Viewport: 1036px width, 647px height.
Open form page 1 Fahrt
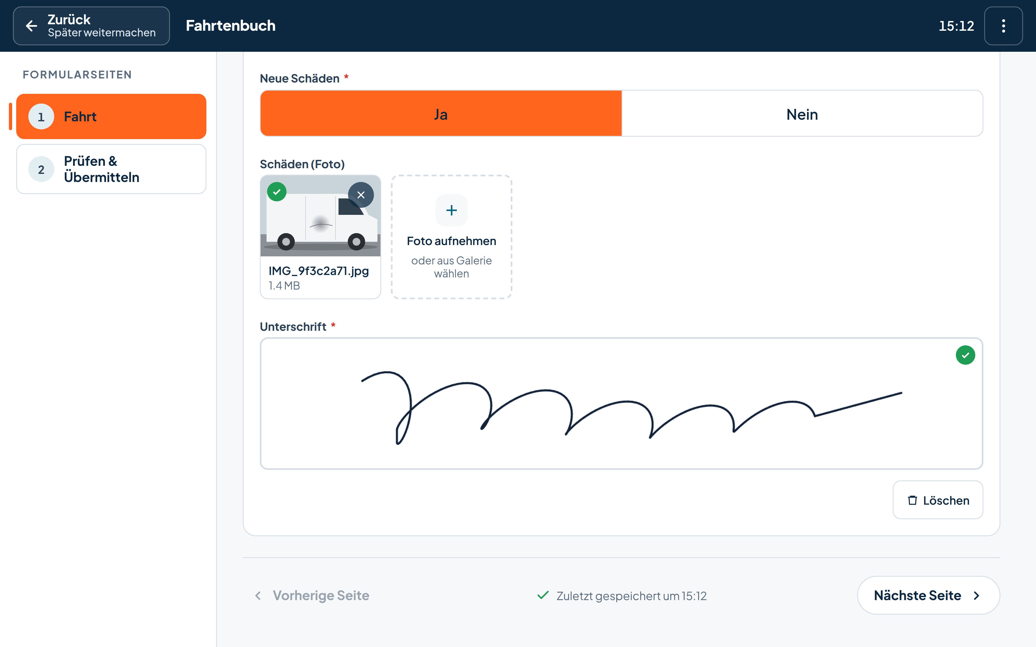tap(111, 116)
